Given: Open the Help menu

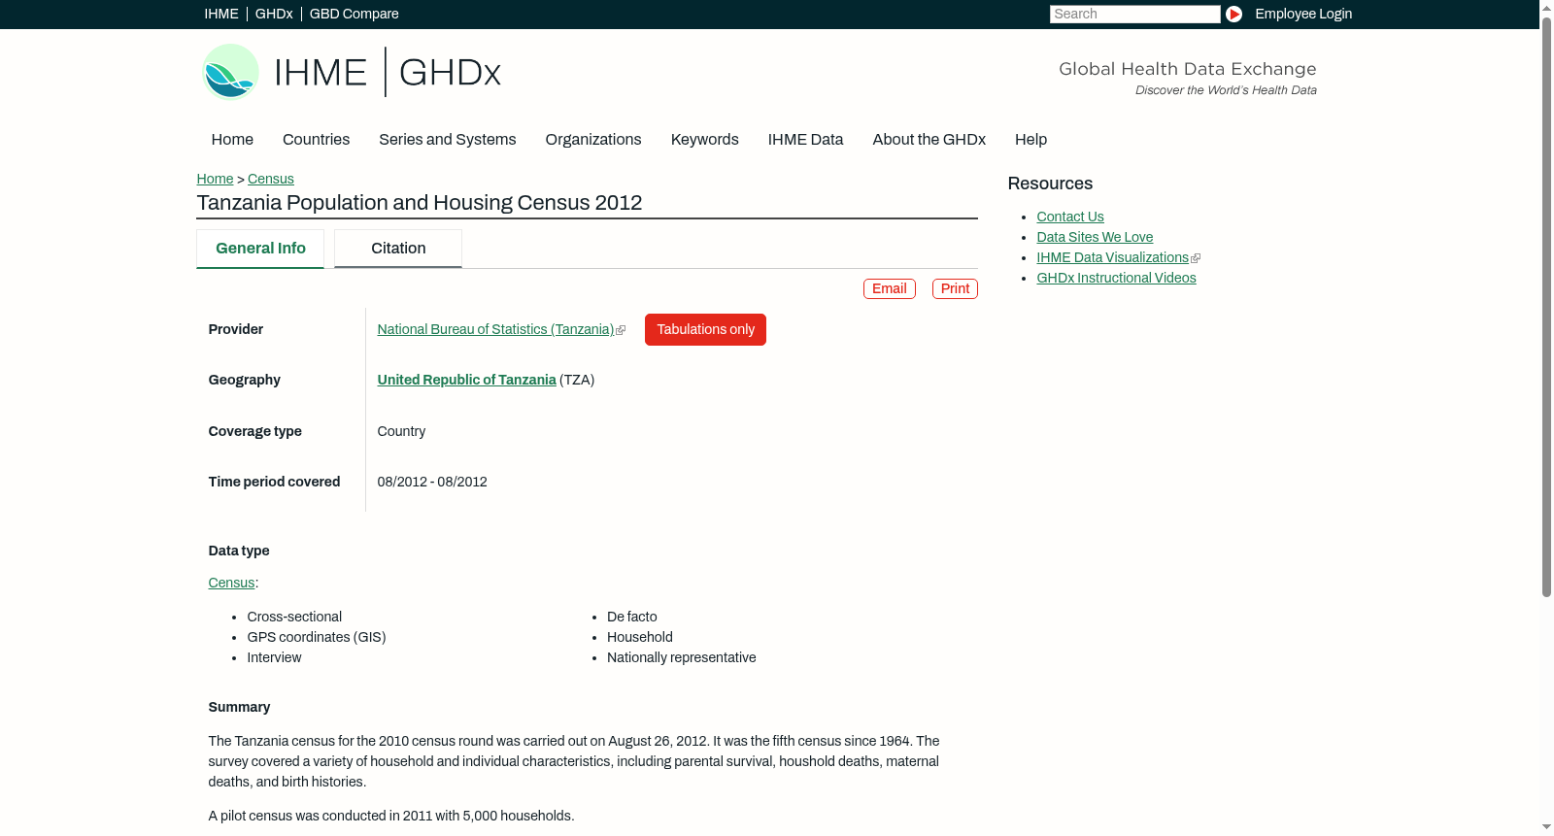Looking at the screenshot, I should (x=1030, y=139).
